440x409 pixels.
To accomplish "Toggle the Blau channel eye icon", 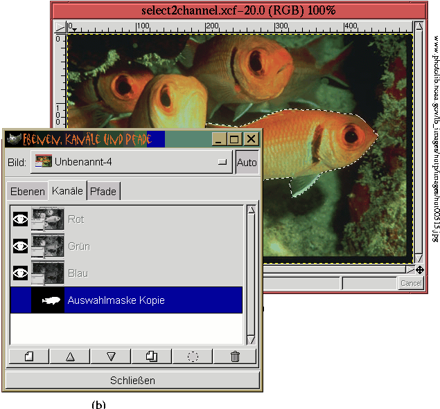I will [21, 273].
